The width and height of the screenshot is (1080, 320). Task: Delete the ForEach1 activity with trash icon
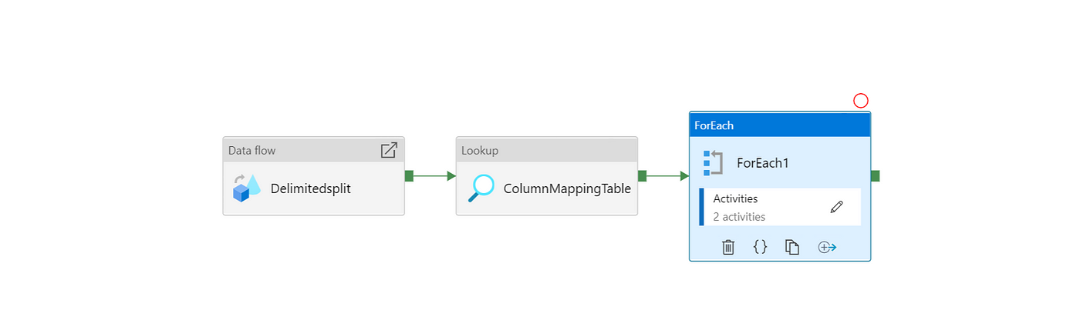728,247
